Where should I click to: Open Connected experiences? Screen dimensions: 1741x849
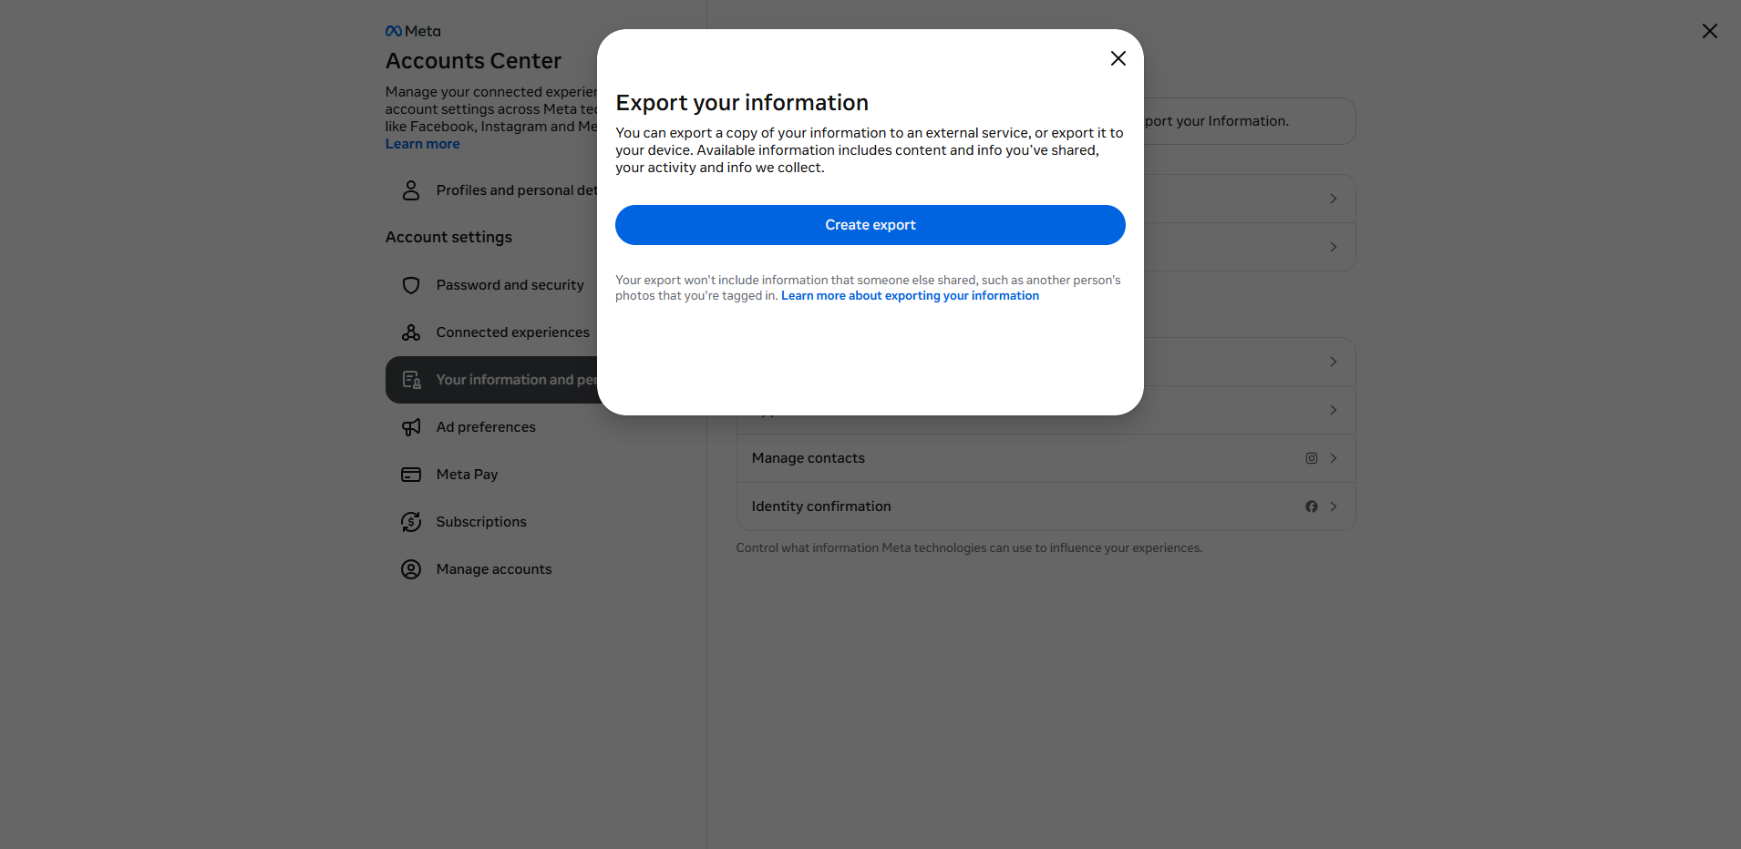pos(492,332)
